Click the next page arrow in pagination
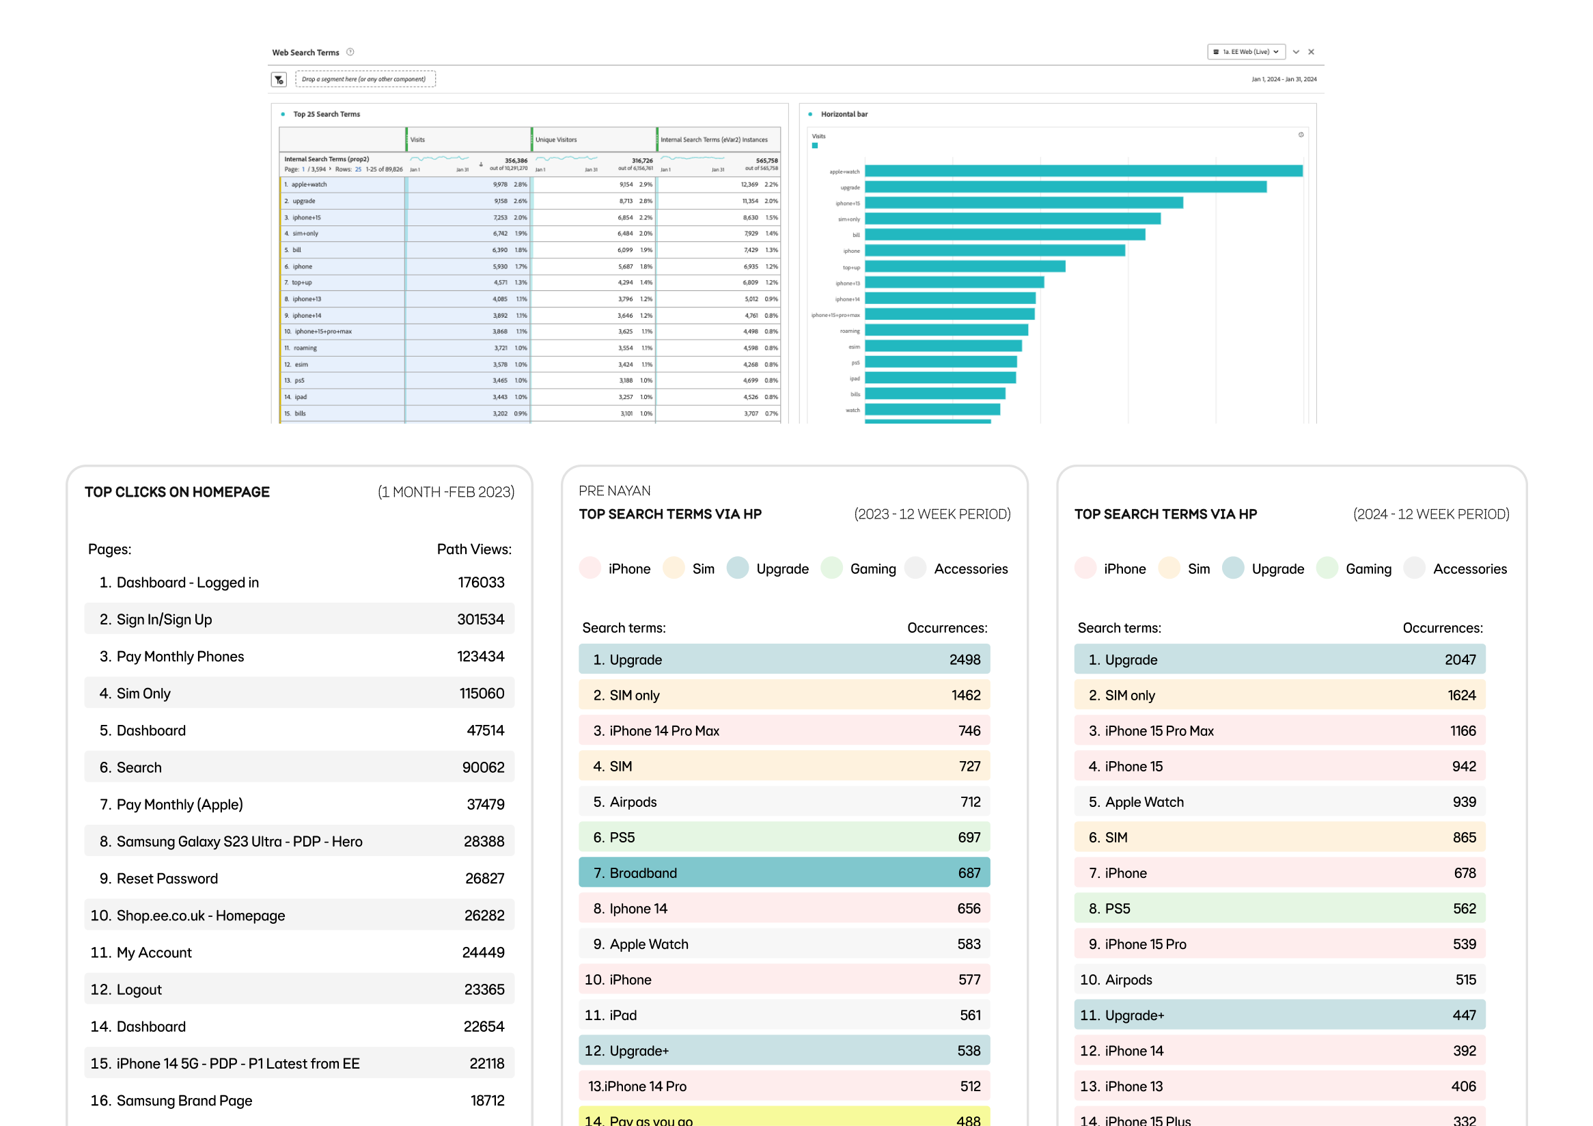Viewport: 1593px width, 1126px height. 329,169
